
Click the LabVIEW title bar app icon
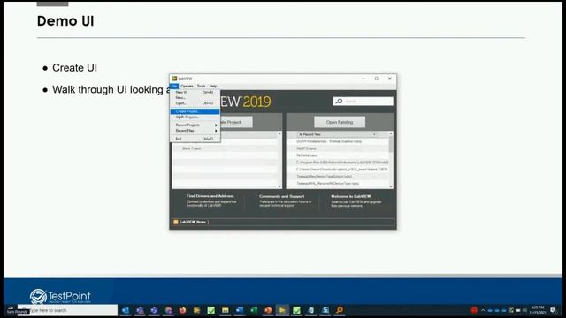(174, 79)
